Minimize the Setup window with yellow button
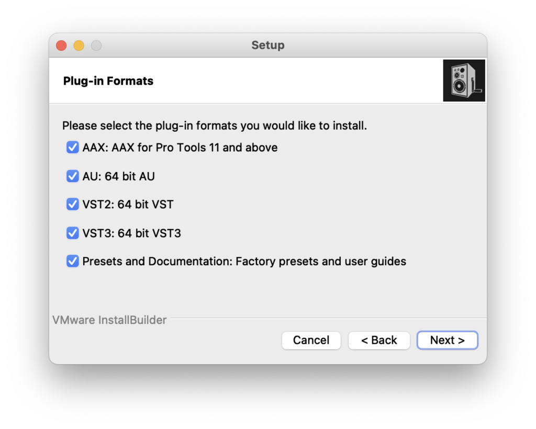536x429 pixels. [79, 46]
